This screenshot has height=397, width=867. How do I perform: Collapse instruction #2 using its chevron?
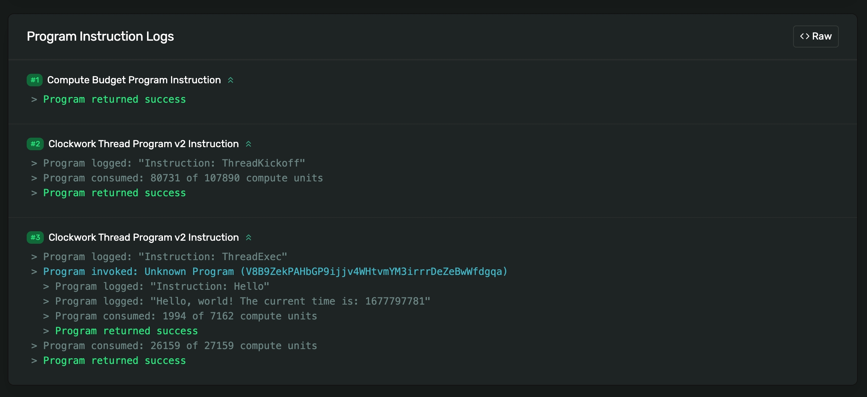coord(248,144)
